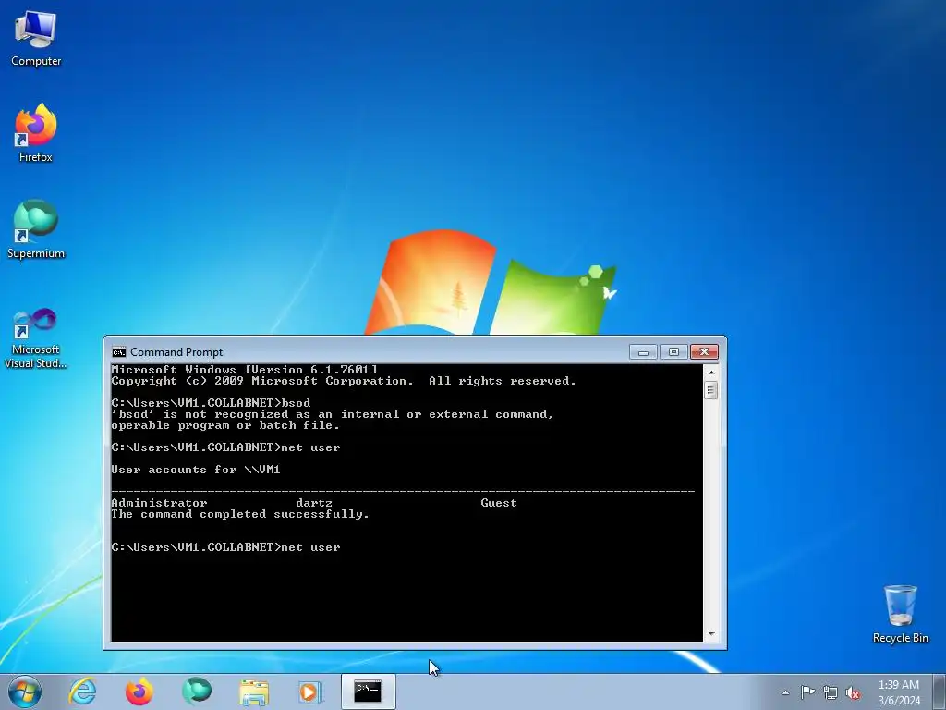The height and width of the screenshot is (710, 946).
Task: Open the clock showing 1:39 AM
Action: 899,692
